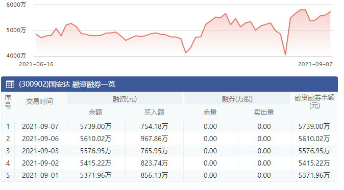This screenshot has width=344, height=190.
Task: Select the date cell 2021-09-03
Action: [40, 151]
